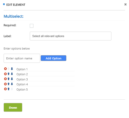129x118 pixels.
Task: Shift Option 4 up with arrow
Action: pyautogui.click(x=9, y=84)
